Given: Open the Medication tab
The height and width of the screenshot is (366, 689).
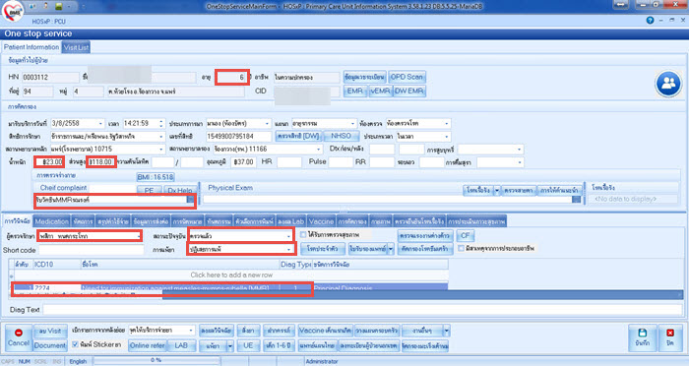Looking at the screenshot, I should [51, 221].
